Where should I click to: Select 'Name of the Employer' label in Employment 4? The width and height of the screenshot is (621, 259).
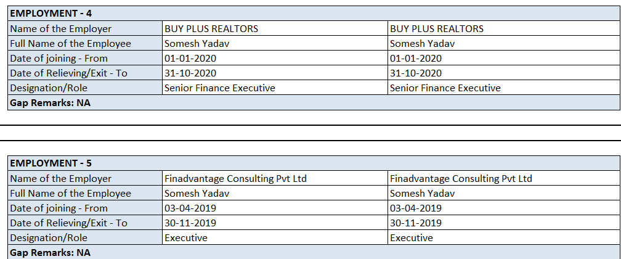click(61, 28)
